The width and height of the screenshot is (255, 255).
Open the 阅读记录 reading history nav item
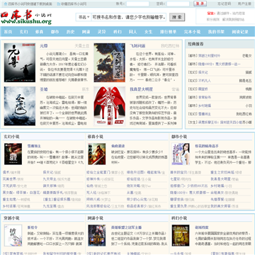(x=240, y=32)
